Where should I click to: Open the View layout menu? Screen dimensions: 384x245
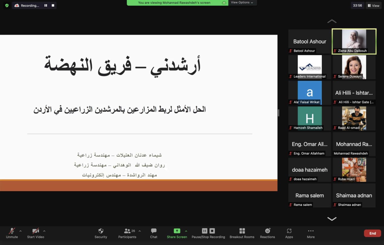click(x=373, y=5)
